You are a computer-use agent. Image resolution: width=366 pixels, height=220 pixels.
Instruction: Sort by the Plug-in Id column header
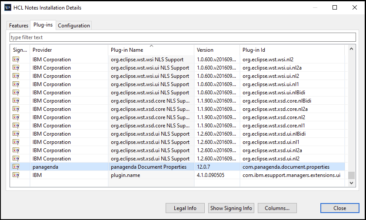click(292, 50)
